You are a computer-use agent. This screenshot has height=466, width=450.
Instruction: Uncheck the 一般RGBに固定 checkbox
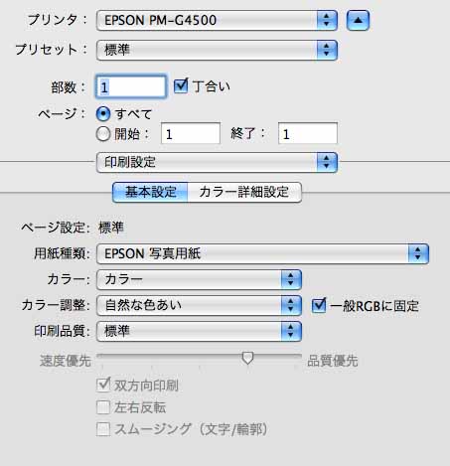[319, 305]
